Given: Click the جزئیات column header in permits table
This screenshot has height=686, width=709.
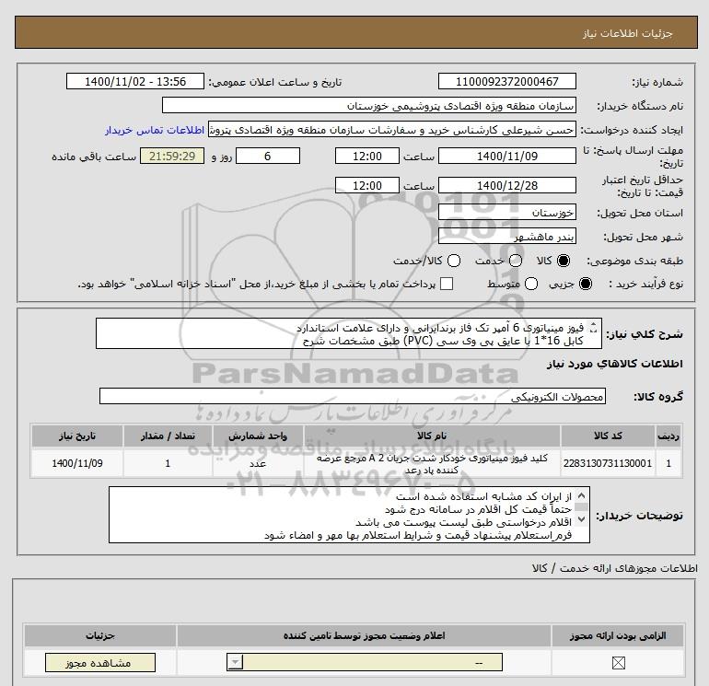Looking at the screenshot, I should pos(100,635).
